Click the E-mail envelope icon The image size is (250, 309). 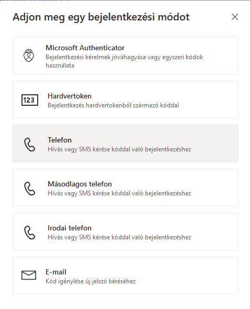(29, 275)
